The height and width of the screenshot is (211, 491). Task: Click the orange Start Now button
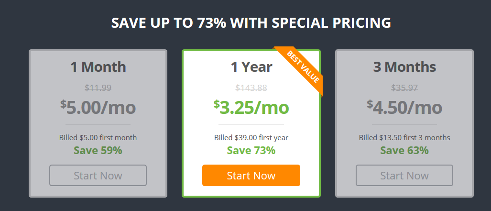[x=251, y=175]
